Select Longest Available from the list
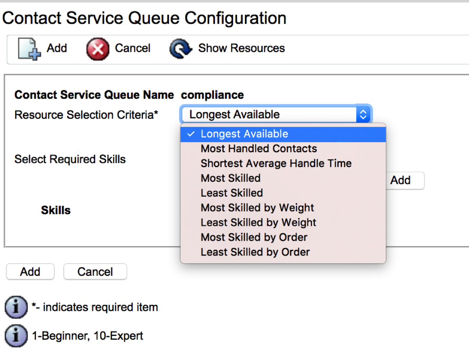 point(244,134)
